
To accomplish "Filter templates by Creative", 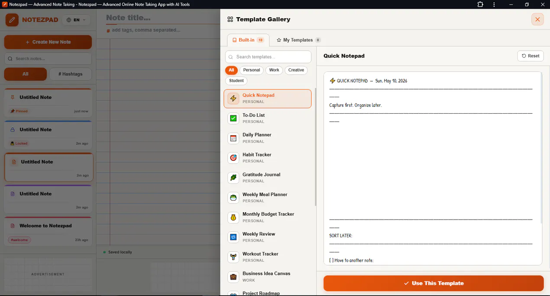I will 296,70.
